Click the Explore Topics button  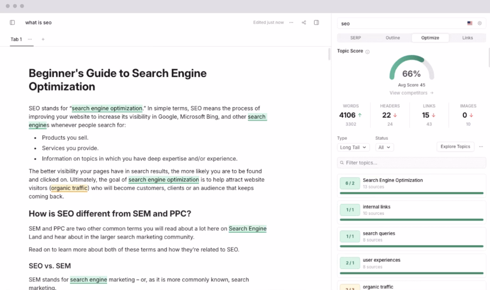tap(455, 146)
